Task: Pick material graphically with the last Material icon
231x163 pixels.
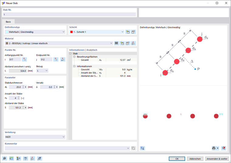Action: [133, 43]
